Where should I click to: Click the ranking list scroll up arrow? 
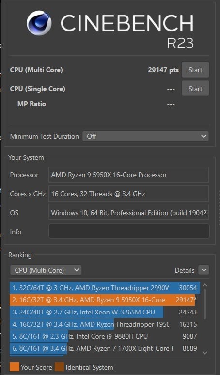tap(205, 285)
